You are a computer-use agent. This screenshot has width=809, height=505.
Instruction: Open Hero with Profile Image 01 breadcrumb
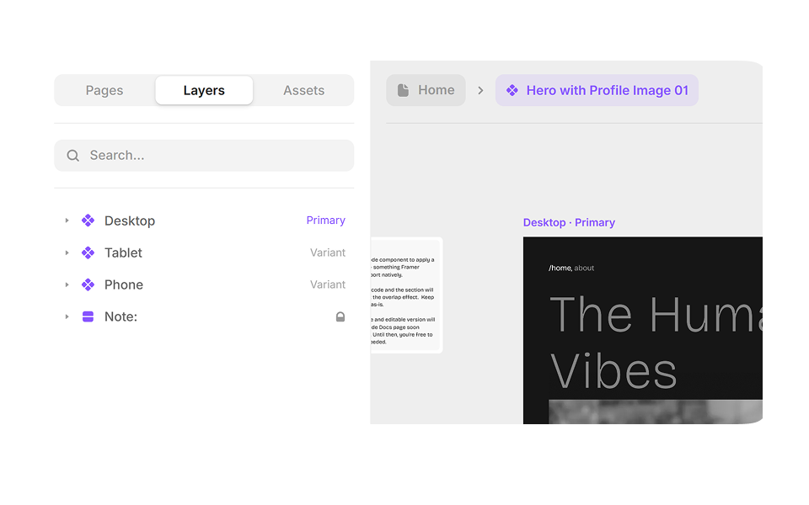click(597, 90)
